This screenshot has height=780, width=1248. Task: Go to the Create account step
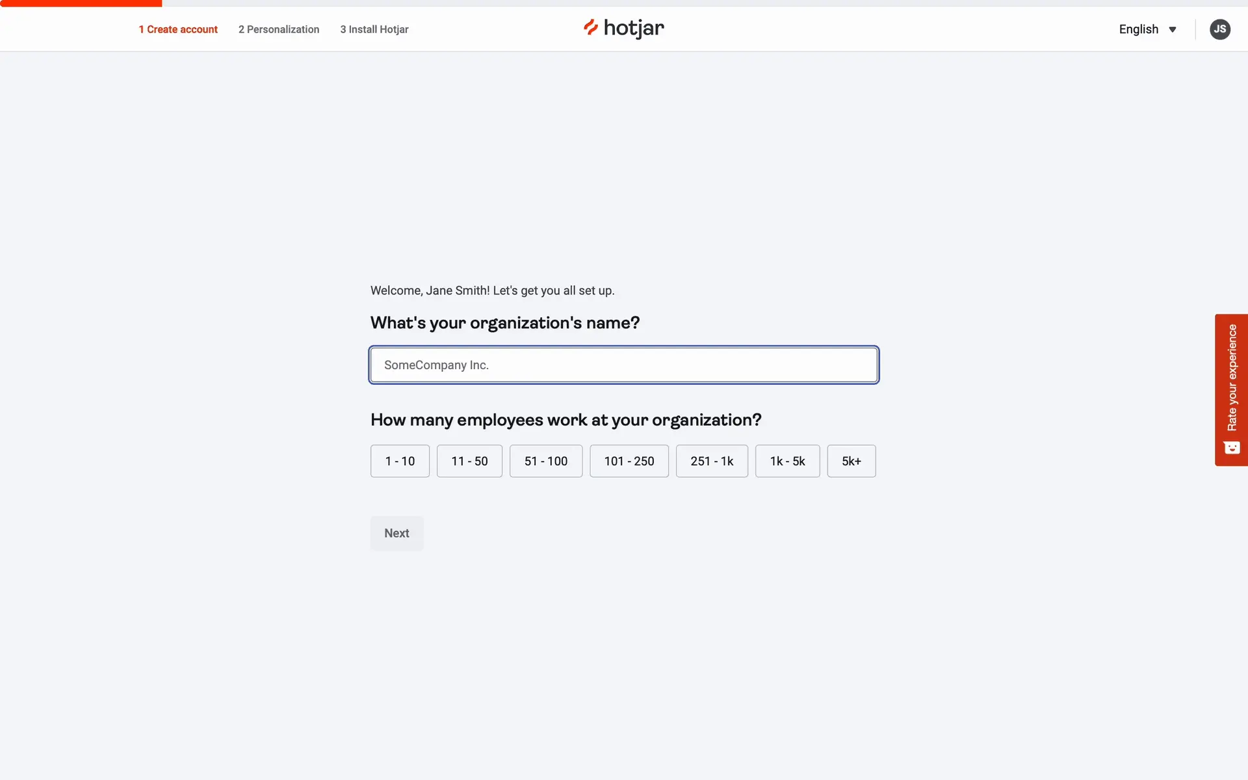(x=178, y=29)
